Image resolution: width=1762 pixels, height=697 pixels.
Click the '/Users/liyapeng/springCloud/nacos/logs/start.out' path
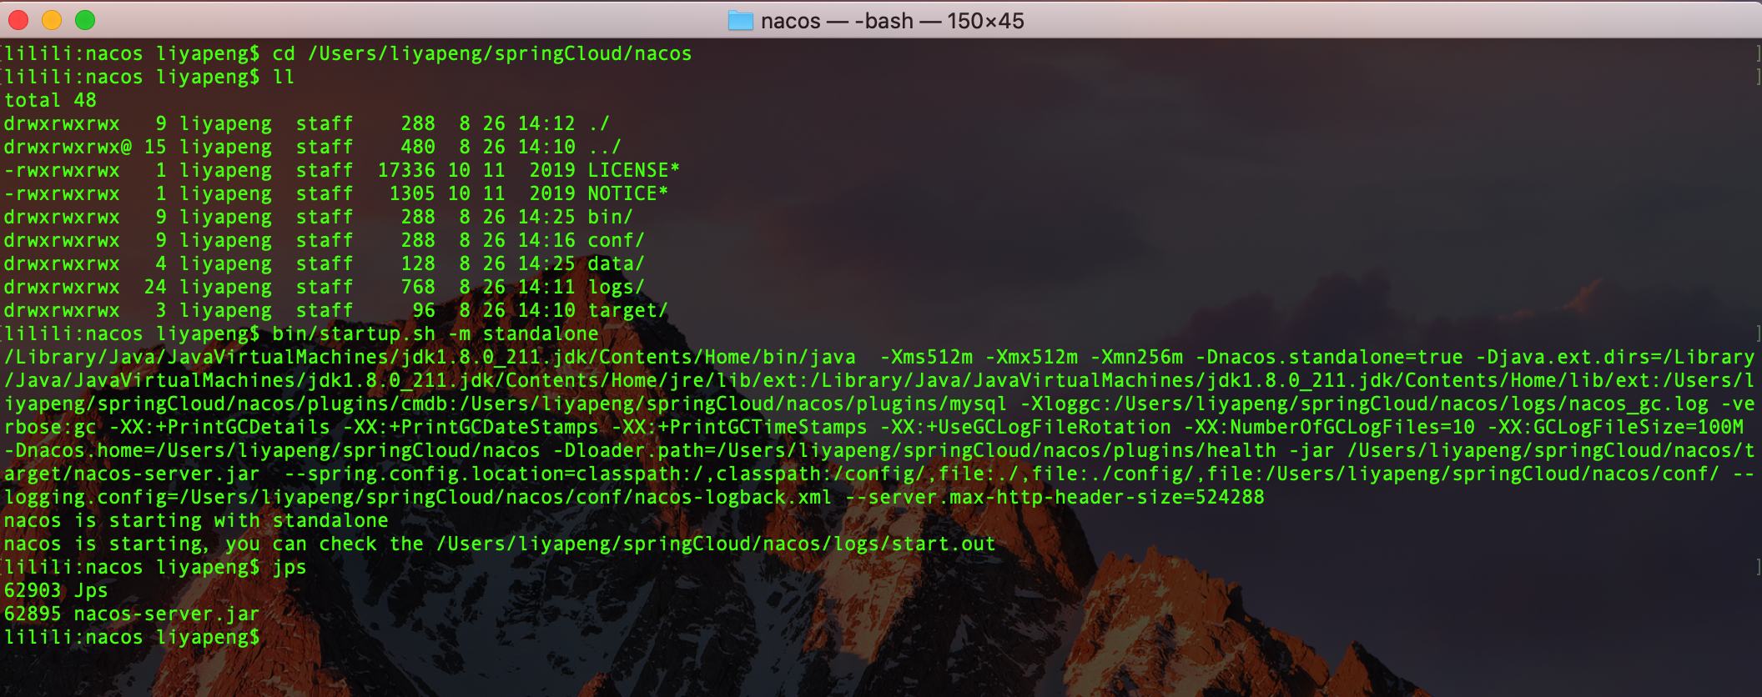[x=716, y=544]
